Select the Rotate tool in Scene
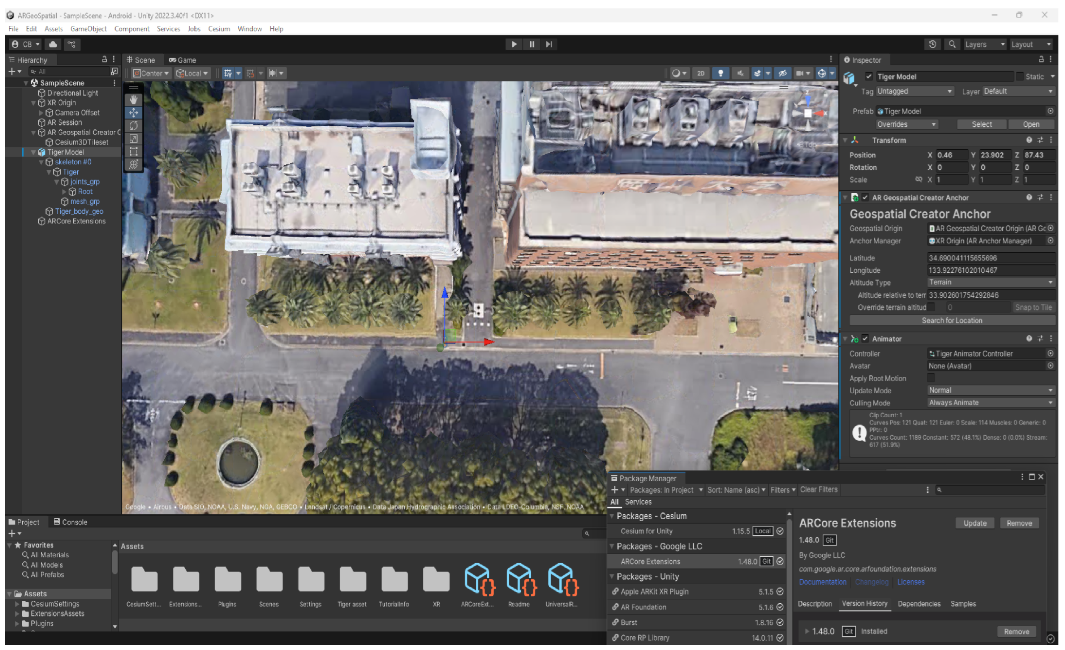 (134, 126)
